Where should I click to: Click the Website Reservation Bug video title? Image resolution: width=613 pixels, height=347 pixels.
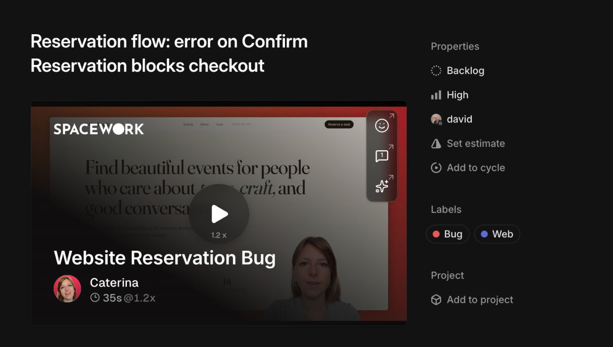[x=165, y=258]
